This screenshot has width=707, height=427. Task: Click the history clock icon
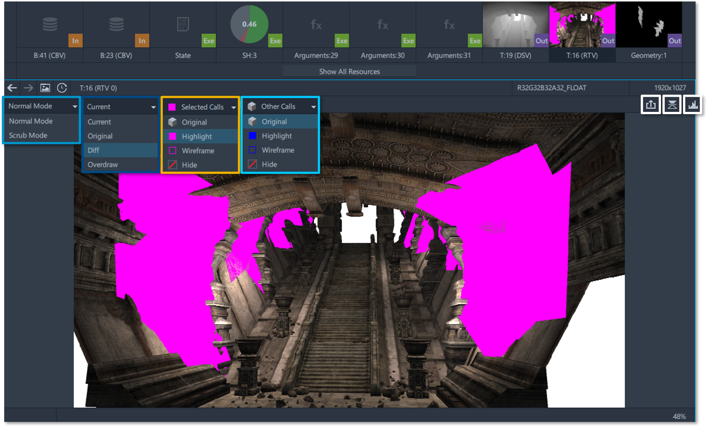pos(62,88)
